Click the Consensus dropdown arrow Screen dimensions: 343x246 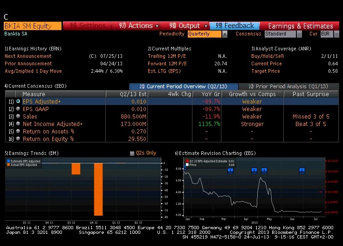299,34
